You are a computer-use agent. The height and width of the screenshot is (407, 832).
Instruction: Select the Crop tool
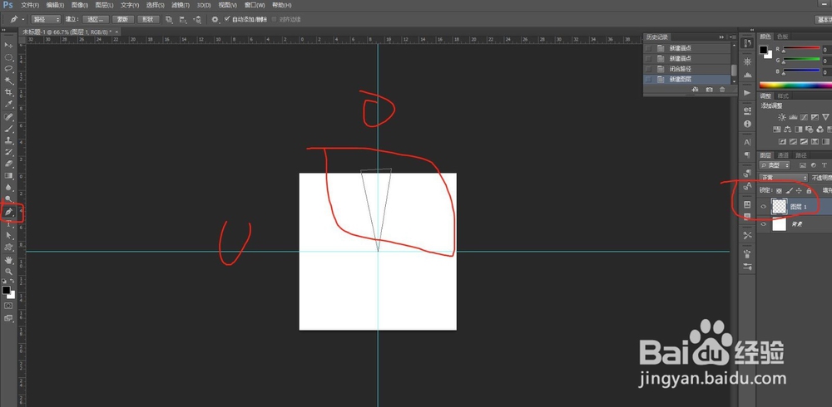[8, 92]
